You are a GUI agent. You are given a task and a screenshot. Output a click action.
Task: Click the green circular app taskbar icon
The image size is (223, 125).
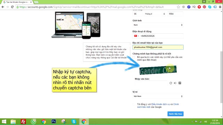point(33,122)
